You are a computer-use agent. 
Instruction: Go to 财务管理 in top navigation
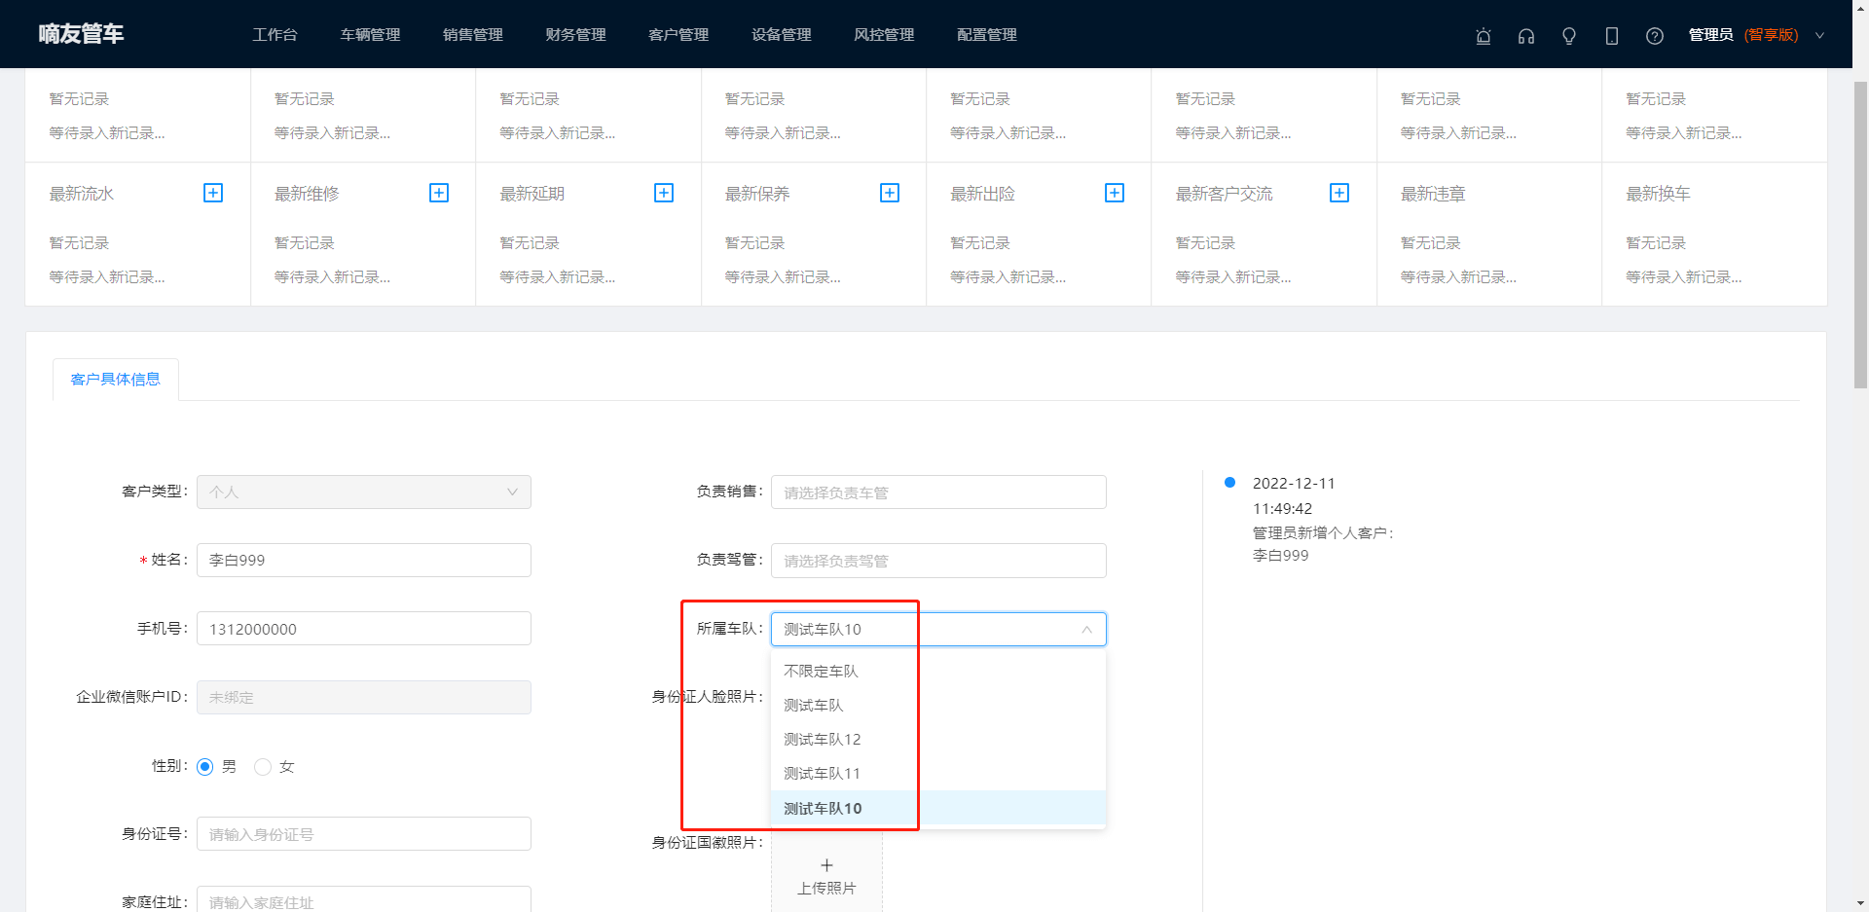coord(575,35)
